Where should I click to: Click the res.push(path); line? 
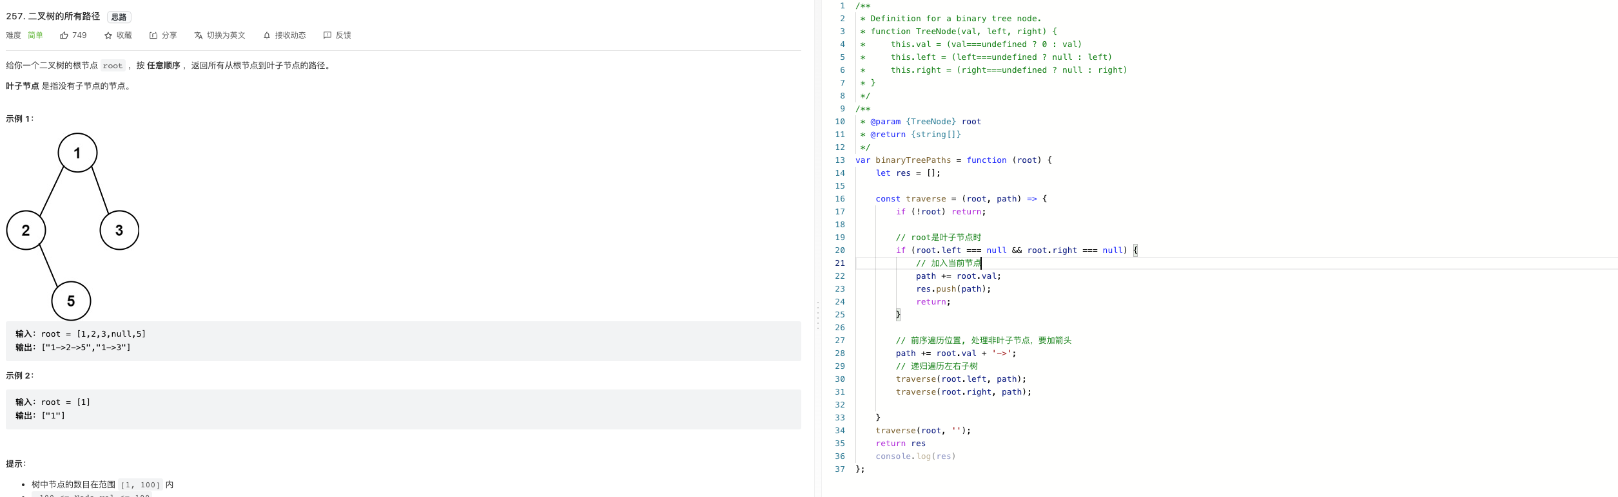pyautogui.click(x=953, y=289)
